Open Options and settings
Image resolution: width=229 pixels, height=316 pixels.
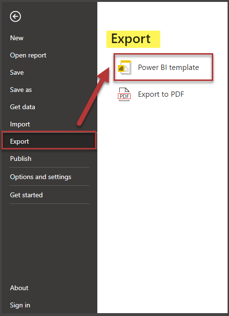pos(41,177)
